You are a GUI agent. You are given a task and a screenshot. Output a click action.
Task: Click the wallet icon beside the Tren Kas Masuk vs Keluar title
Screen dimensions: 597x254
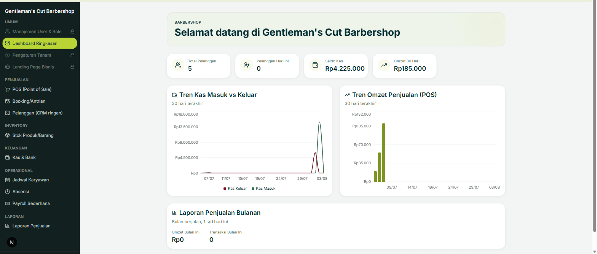pos(174,95)
